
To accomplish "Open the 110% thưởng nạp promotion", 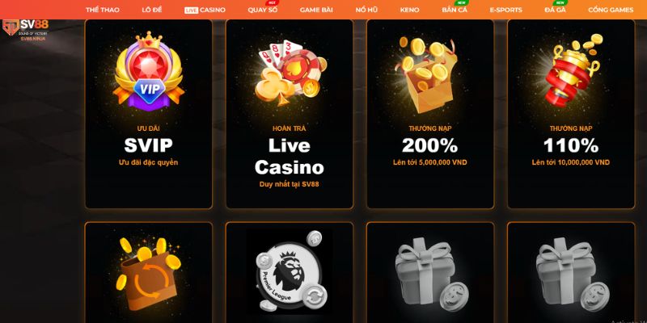I will [571, 114].
